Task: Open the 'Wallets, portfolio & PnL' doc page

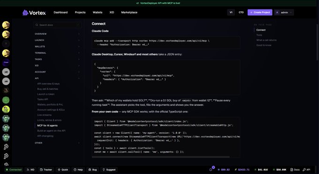Action: (50, 105)
